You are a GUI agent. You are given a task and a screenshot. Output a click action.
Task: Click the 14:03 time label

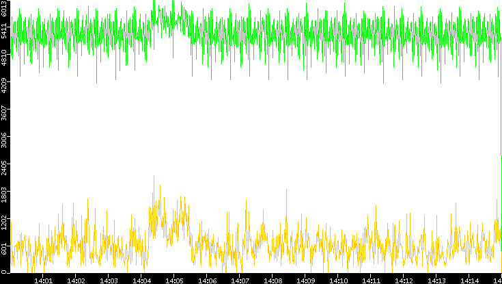point(109,281)
